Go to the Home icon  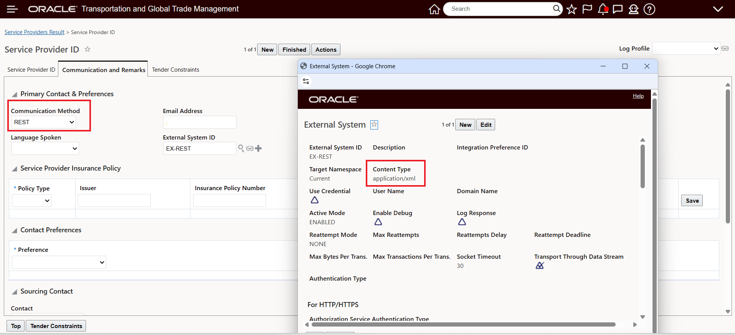tap(434, 9)
